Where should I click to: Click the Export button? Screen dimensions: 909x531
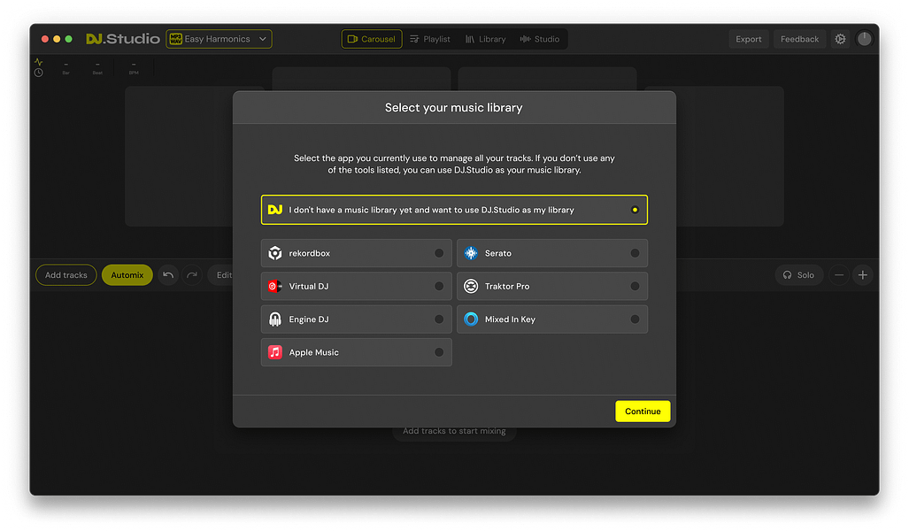point(749,39)
